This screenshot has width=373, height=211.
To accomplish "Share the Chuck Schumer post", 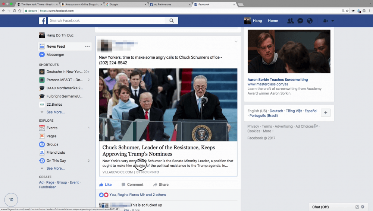I will click(161, 185).
